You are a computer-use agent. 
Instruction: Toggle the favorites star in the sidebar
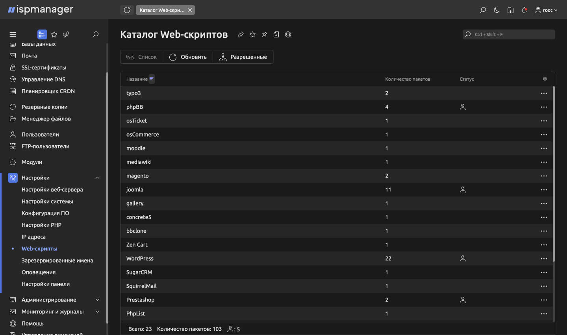[x=54, y=34]
